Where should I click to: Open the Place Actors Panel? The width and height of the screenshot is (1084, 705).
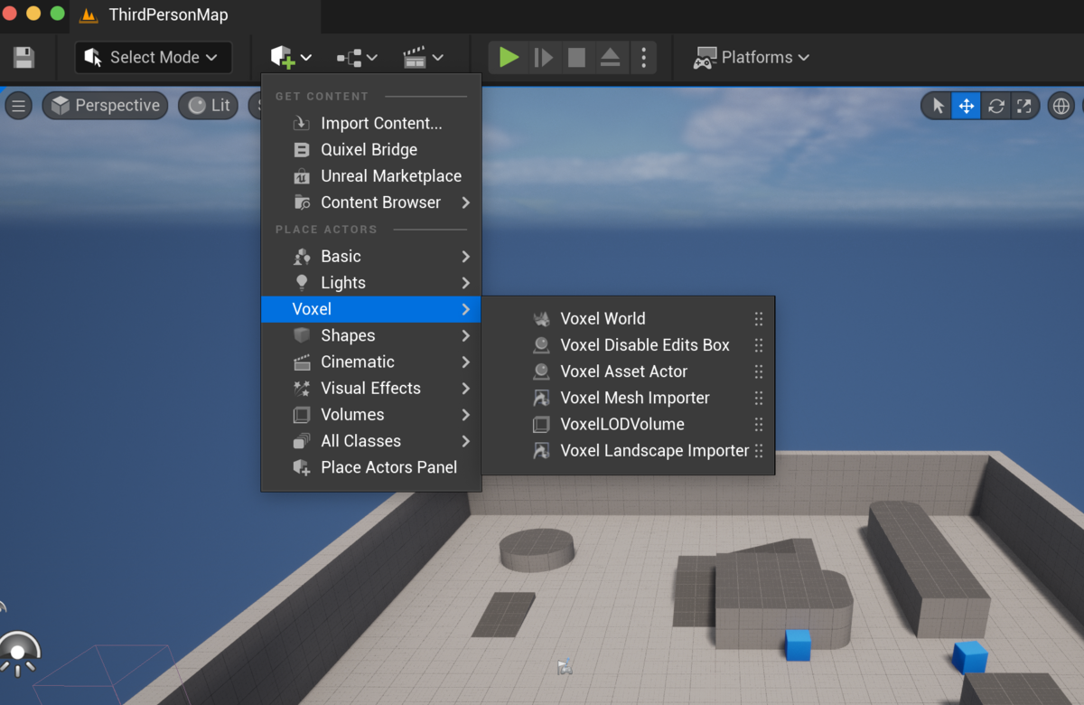(x=371, y=467)
